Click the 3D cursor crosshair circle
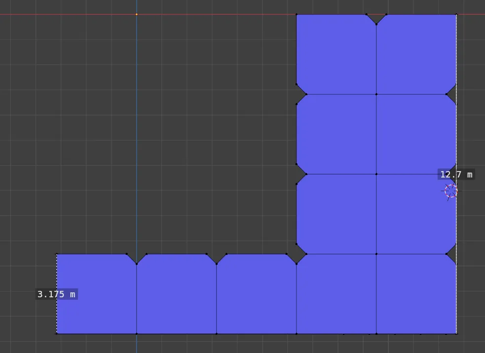The height and width of the screenshot is (353, 485). [451, 191]
